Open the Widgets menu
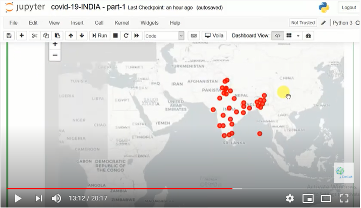This screenshot has height=208, width=361. pos(149,23)
